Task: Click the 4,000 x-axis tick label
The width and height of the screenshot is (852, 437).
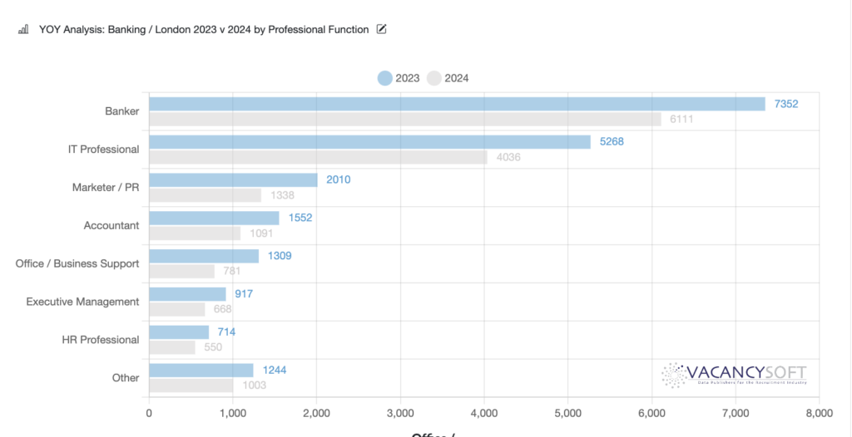Action: [484, 413]
